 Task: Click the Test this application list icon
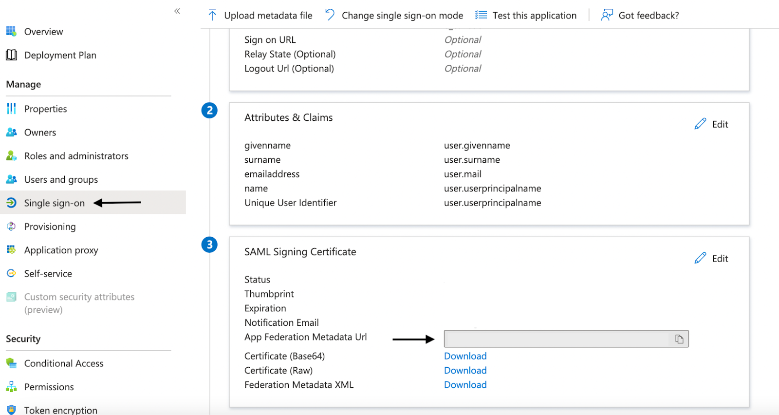point(481,15)
